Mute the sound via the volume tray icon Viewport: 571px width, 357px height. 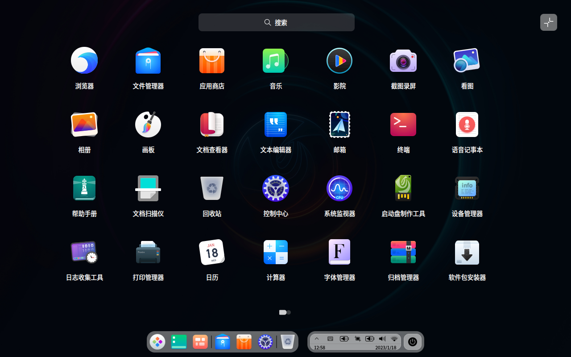click(x=382, y=339)
